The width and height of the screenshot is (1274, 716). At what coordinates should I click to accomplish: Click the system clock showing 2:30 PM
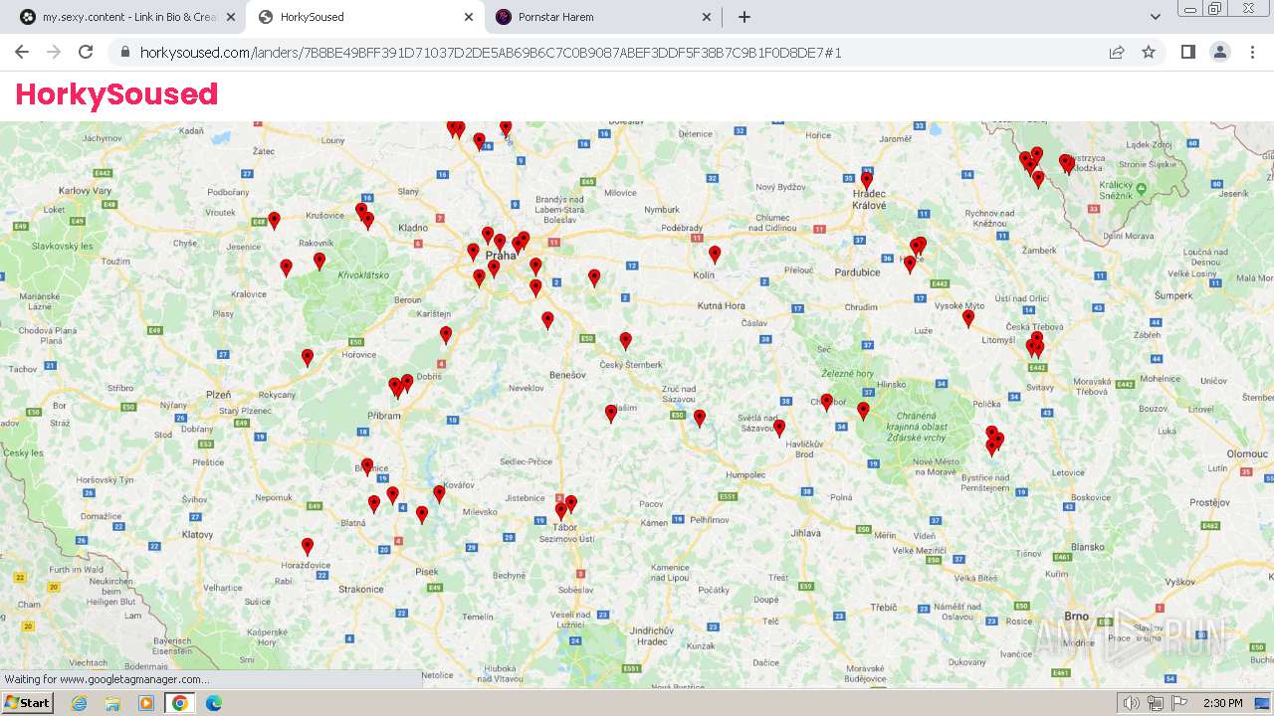coord(1222,703)
